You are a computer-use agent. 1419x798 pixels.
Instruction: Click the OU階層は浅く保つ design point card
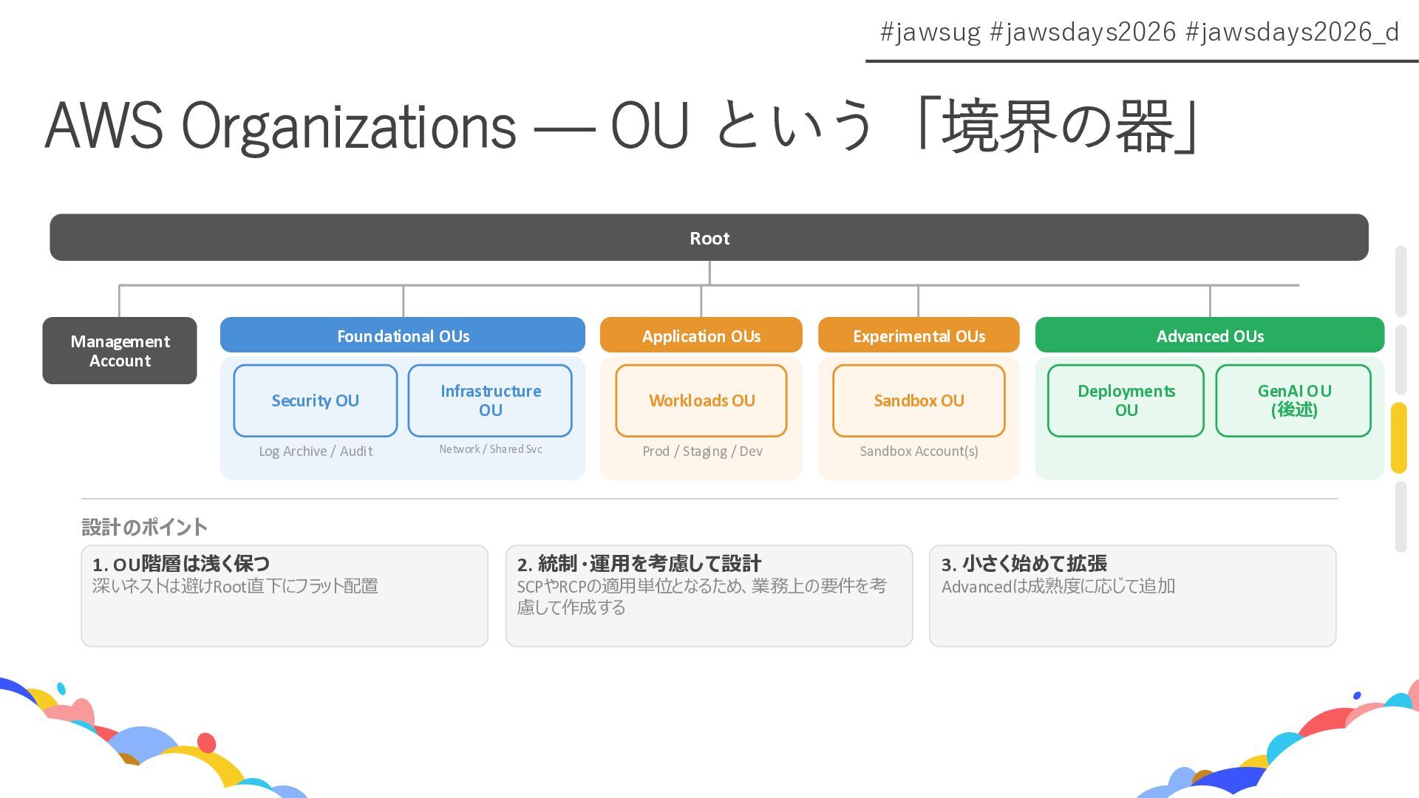285,596
